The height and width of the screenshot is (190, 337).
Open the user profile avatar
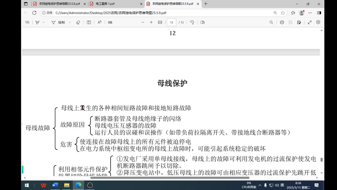[x=302, y=13]
